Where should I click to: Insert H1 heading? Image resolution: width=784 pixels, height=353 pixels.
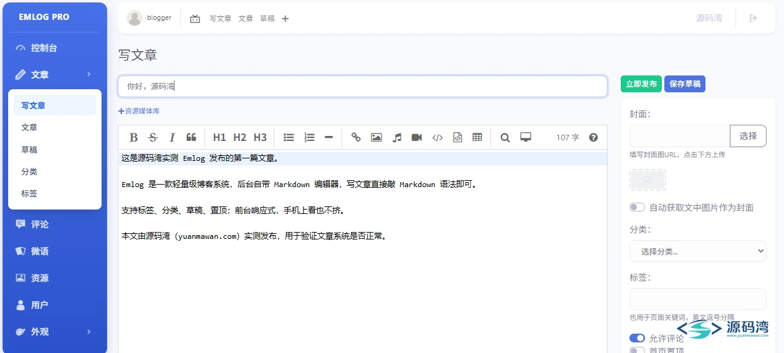(219, 137)
